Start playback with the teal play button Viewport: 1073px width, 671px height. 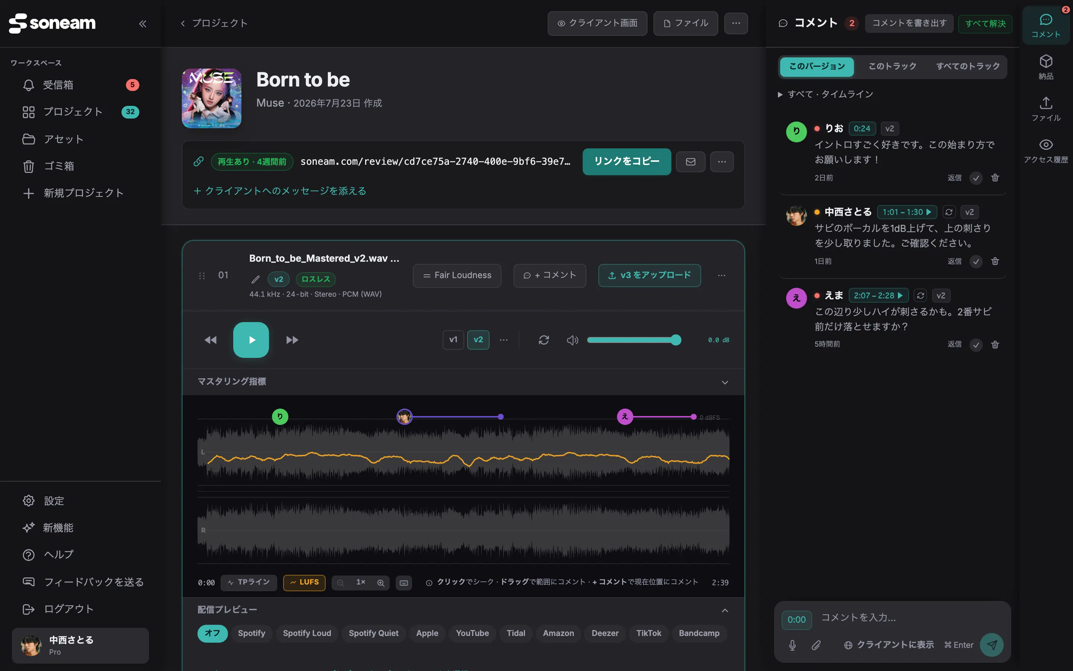(251, 340)
